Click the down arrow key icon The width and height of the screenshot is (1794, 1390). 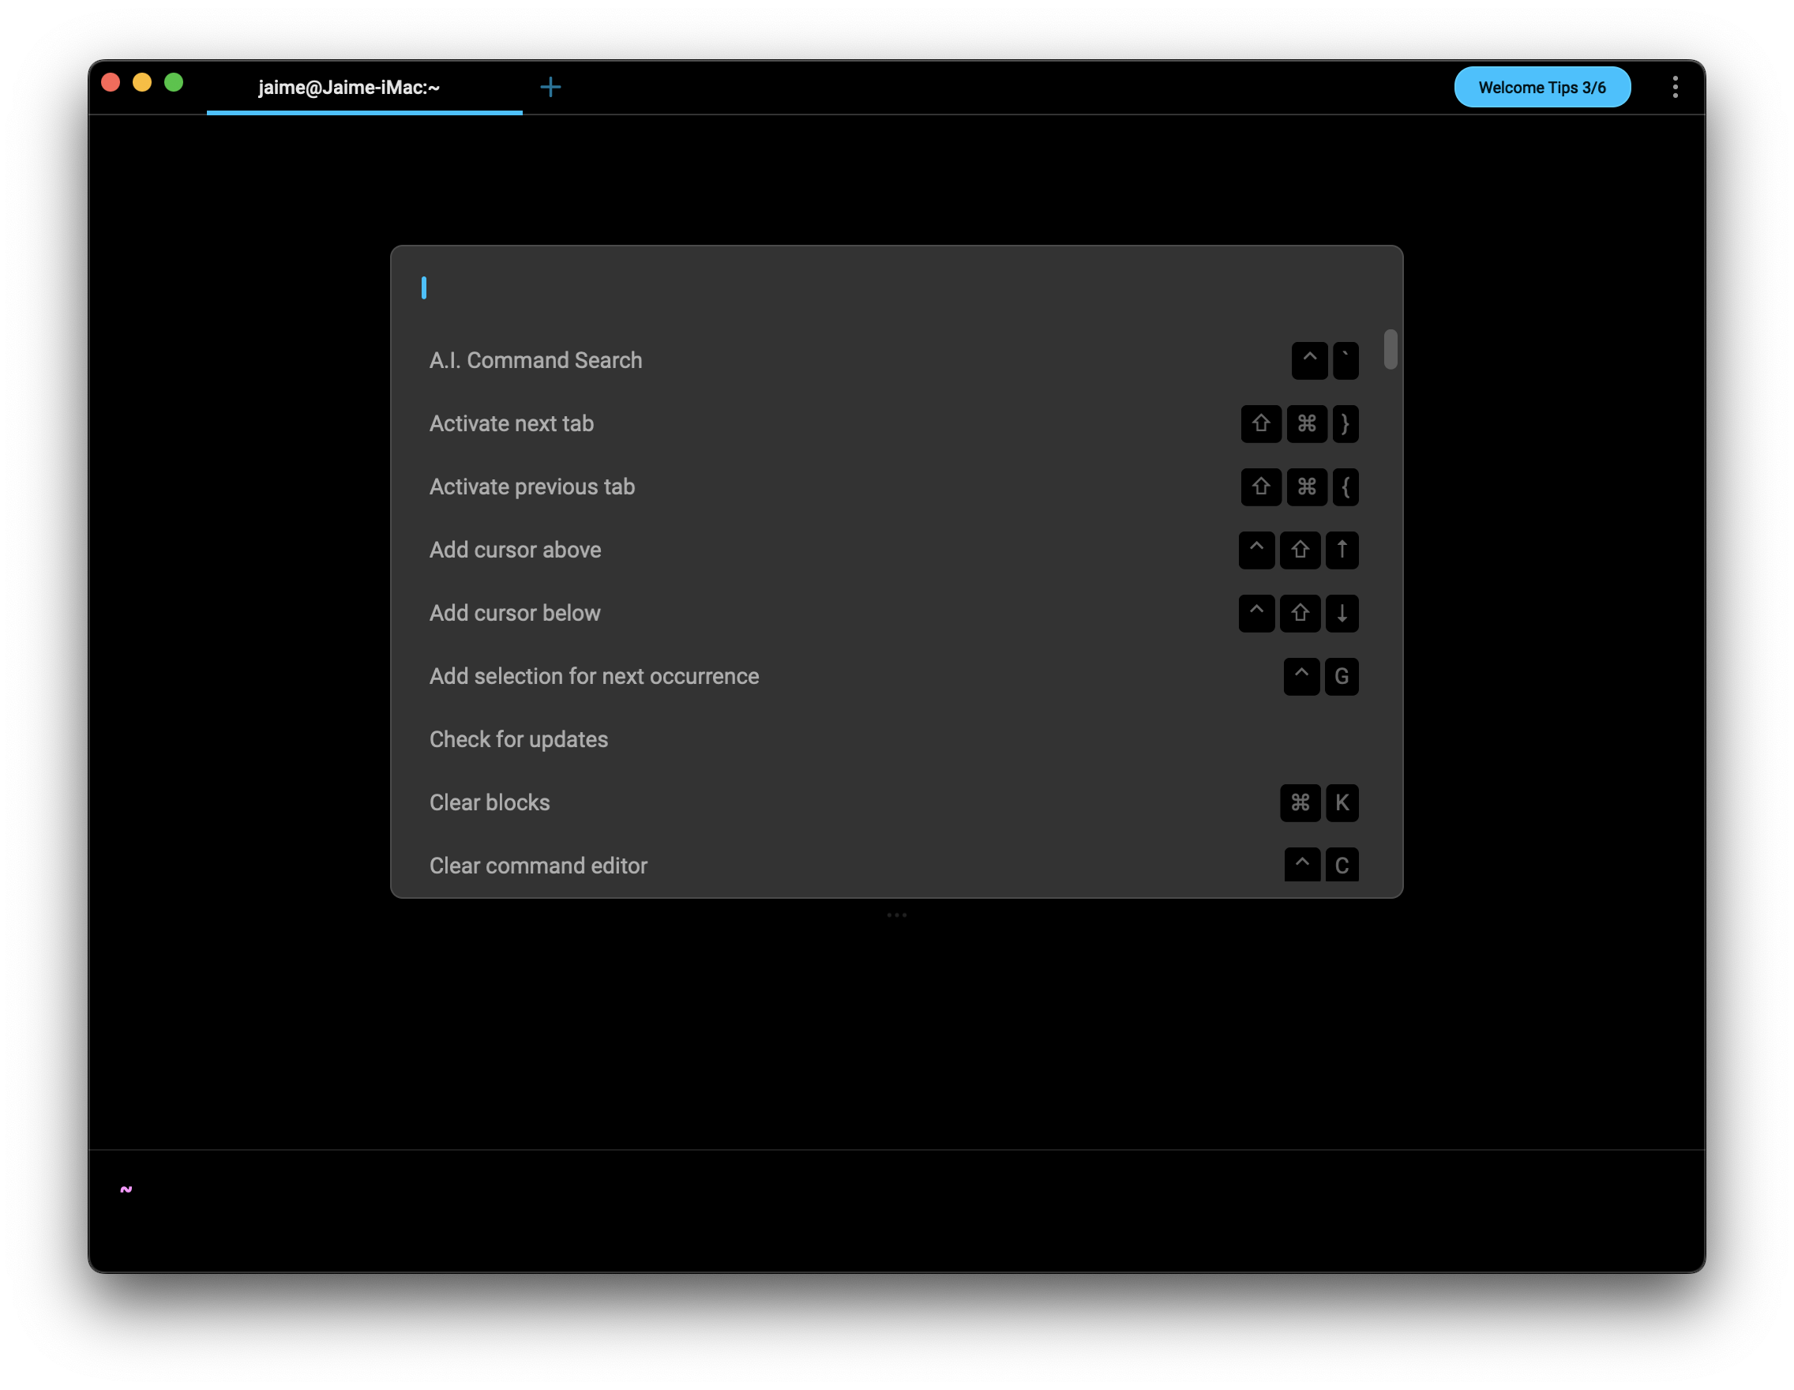[1342, 614]
